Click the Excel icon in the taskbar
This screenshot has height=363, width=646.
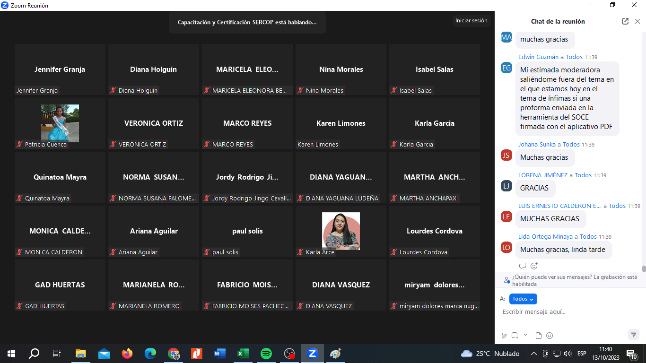pyautogui.click(x=243, y=354)
